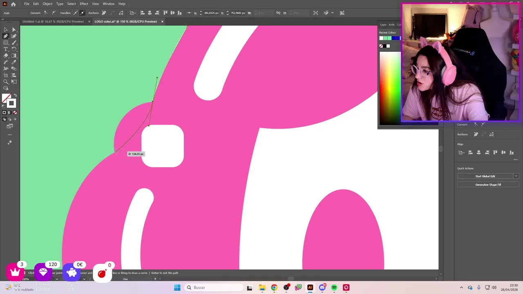Select the Curvature tool

pyautogui.click(x=14, y=36)
